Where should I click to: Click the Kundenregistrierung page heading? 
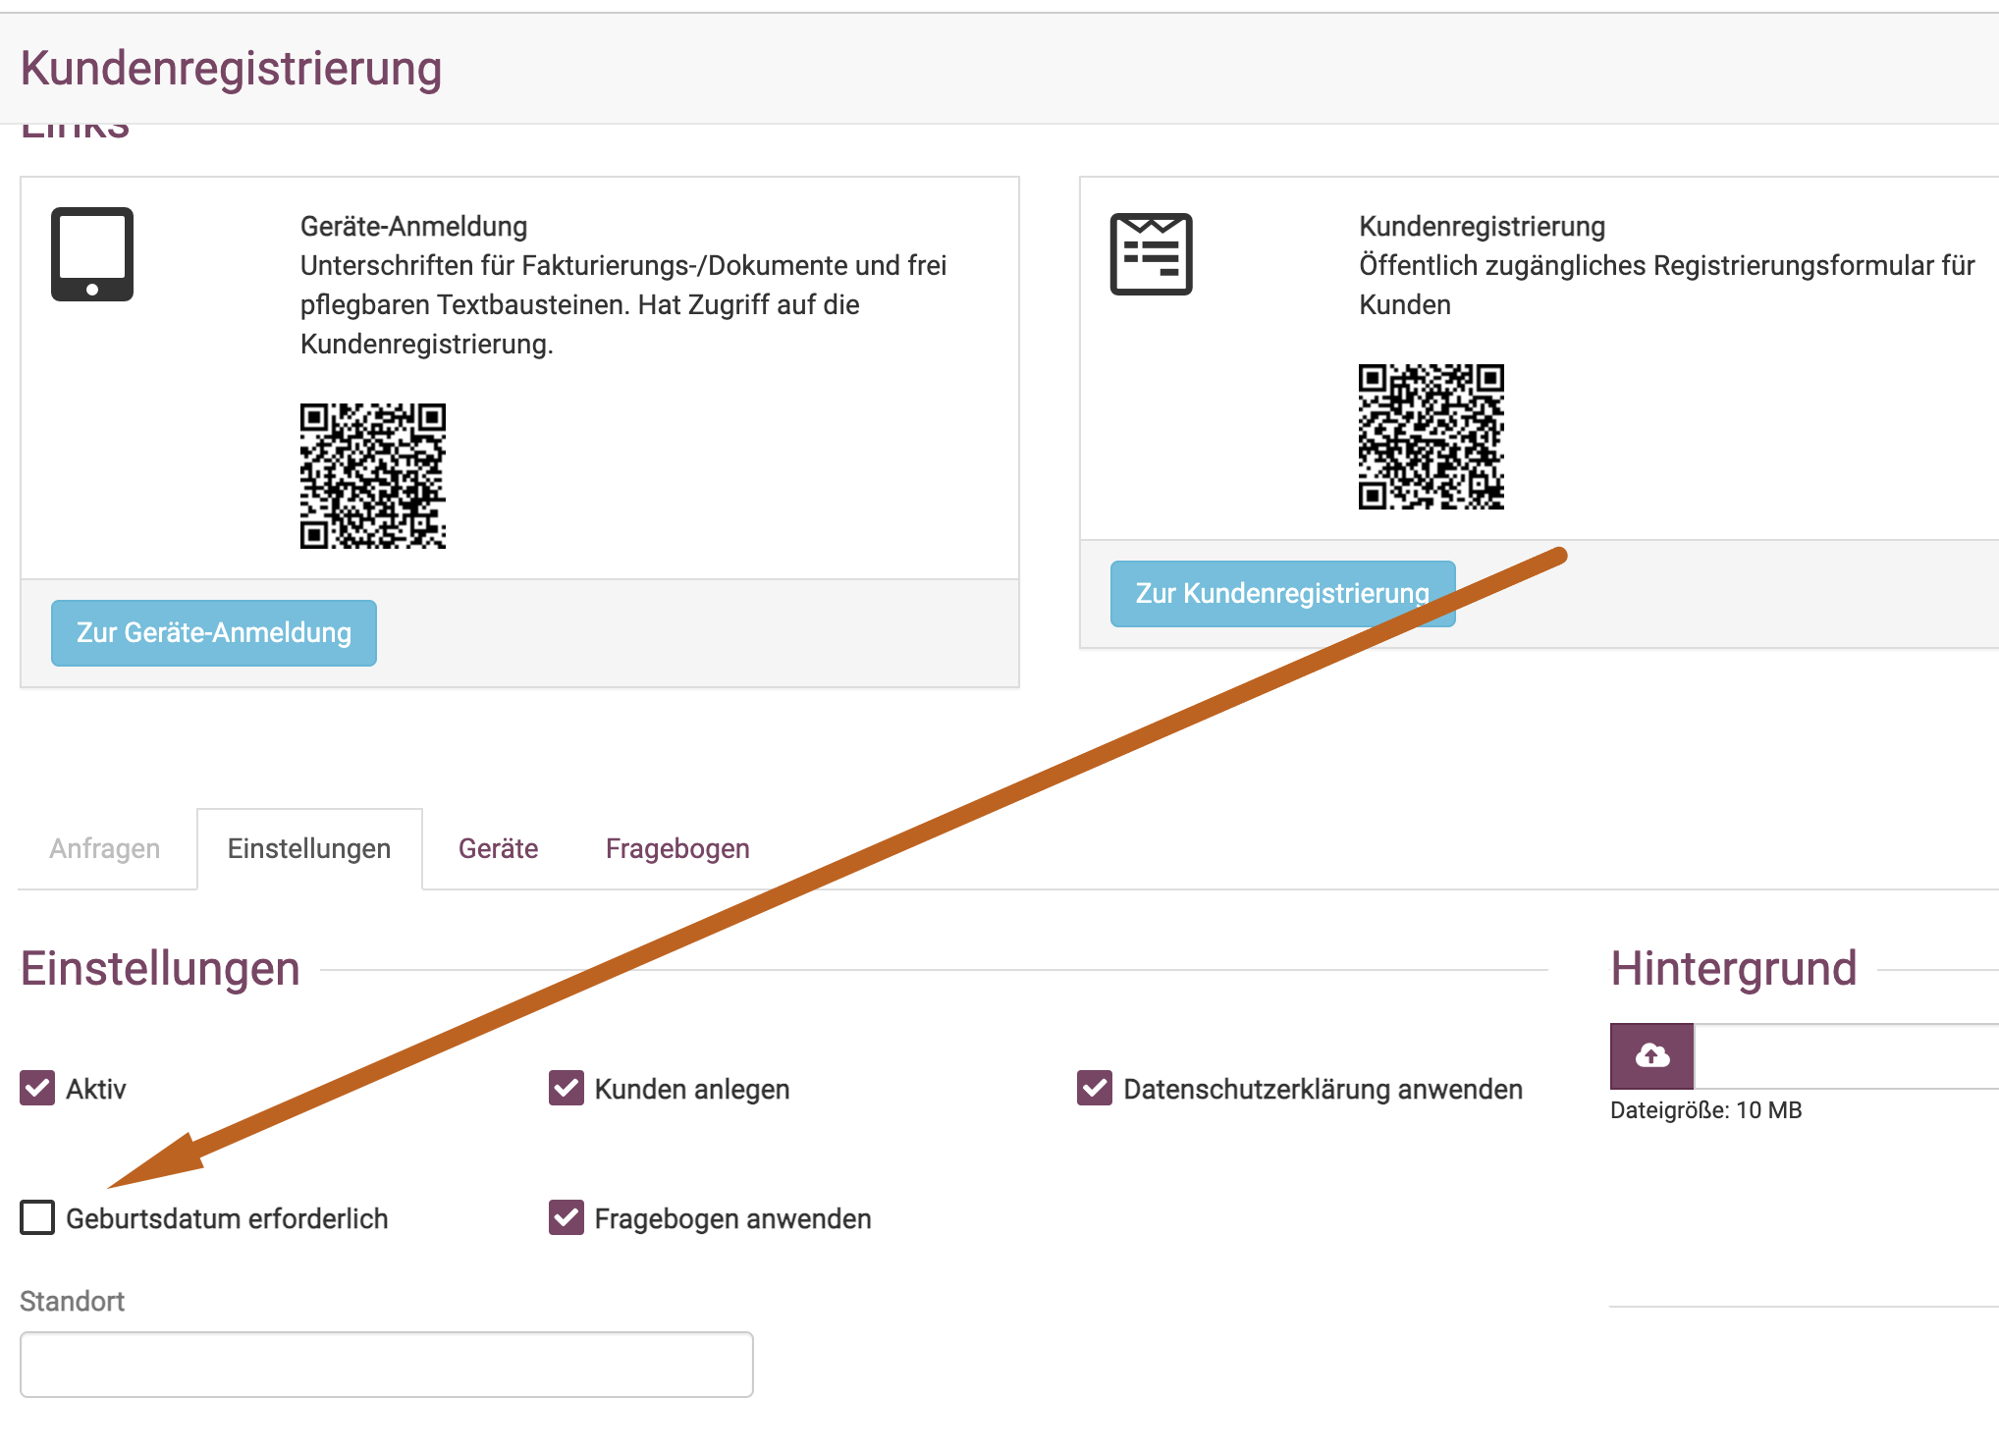(x=231, y=69)
